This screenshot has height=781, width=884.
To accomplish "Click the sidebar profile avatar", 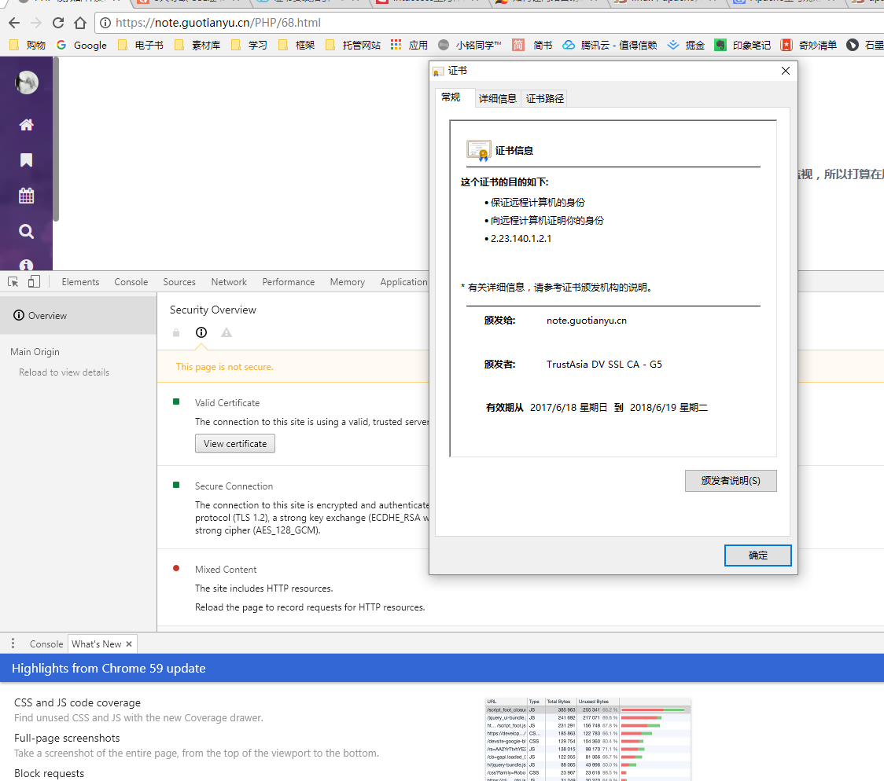I will [x=27, y=82].
